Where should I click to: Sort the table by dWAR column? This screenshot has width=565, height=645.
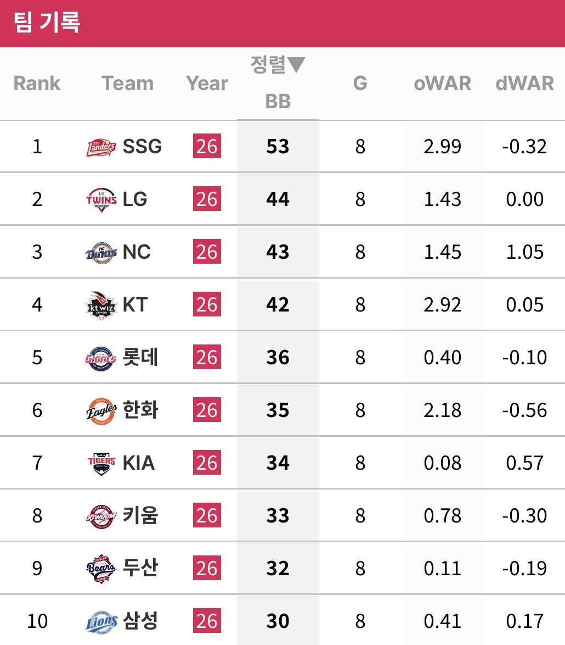[x=525, y=84]
